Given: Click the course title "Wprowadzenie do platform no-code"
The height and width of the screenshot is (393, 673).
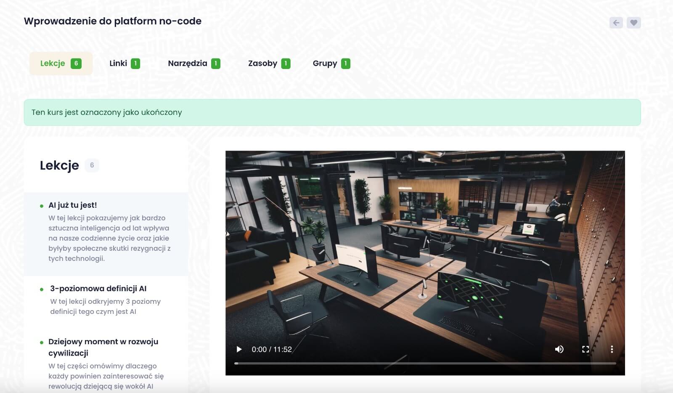Looking at the screenshot, I should 113,21.
